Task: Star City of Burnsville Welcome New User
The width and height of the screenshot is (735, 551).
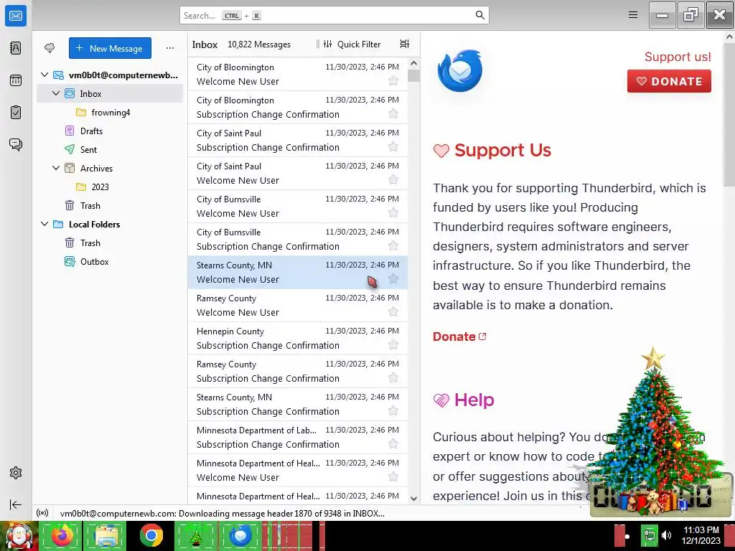Action: point(393,212)
